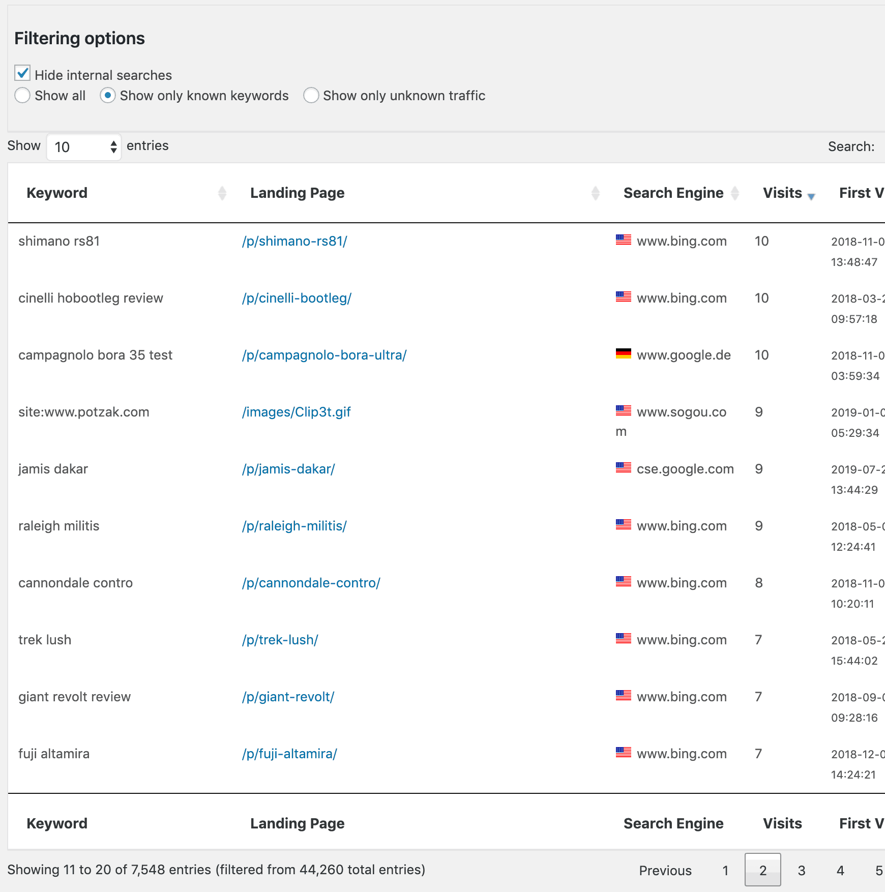Image resolution: width=885 pixels, height=892 pixels.
Task: Open /images/Clip3t.gif link
Action: tap(296, 412)
